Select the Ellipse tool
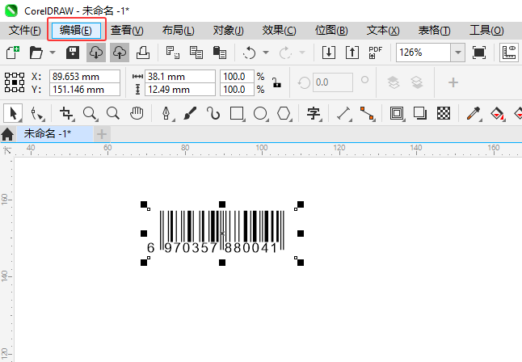522x362 pixels. pos(260,114)
